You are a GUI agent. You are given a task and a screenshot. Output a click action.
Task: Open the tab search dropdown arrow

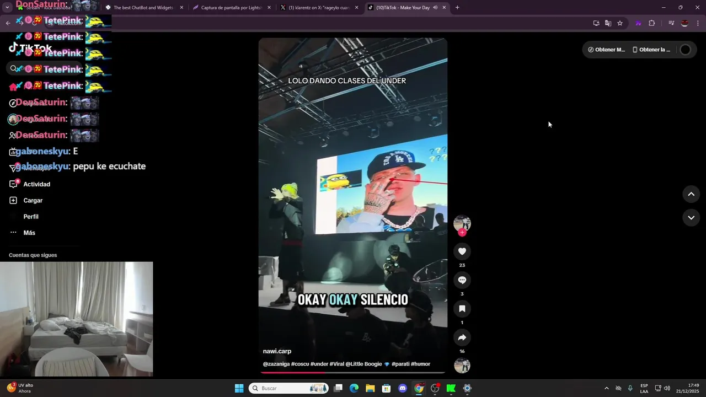(7, 8)
